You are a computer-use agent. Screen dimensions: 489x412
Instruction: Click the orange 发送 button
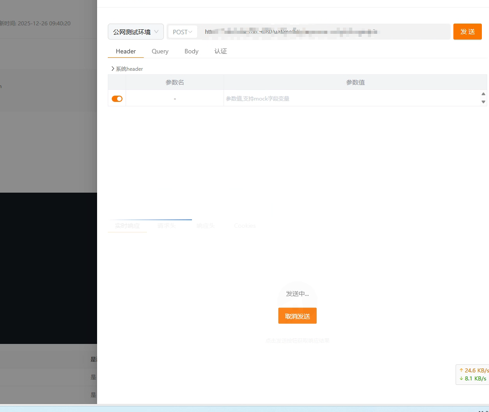click(467, 32)
